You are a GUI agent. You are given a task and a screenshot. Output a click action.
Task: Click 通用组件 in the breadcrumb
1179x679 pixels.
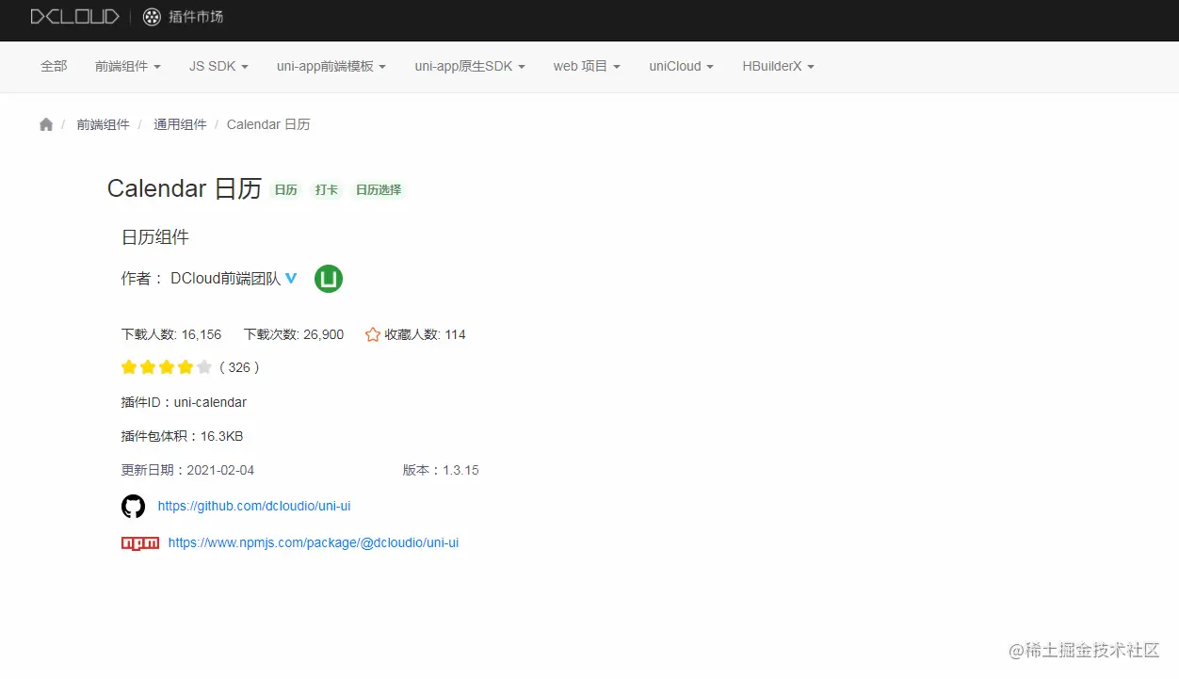(x=180, y=124)
